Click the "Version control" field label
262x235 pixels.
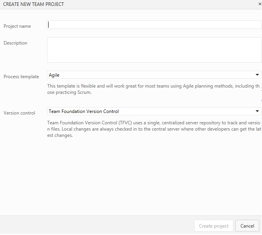tap(19, 113)
